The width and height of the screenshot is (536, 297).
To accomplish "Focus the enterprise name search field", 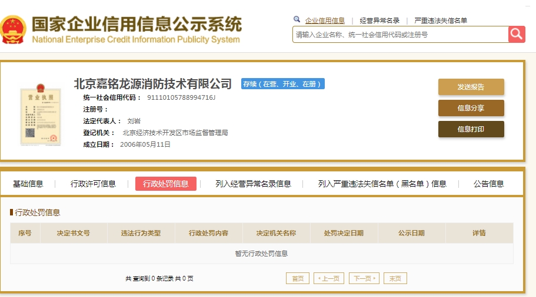I will click(x=400, y=35).
